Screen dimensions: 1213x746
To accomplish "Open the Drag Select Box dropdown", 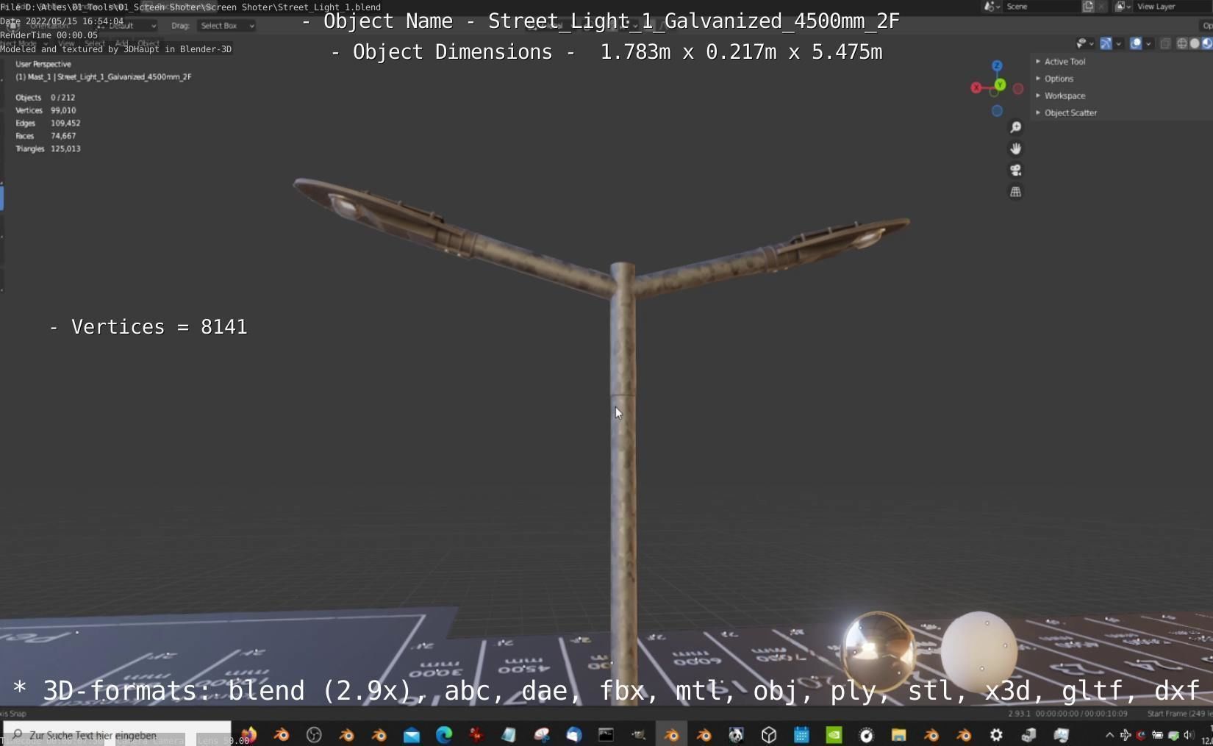I will coord(226,26).
